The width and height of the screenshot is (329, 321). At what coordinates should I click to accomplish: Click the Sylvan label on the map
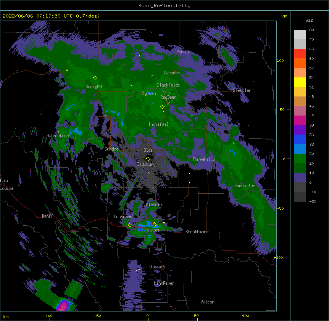pos(149,93)
